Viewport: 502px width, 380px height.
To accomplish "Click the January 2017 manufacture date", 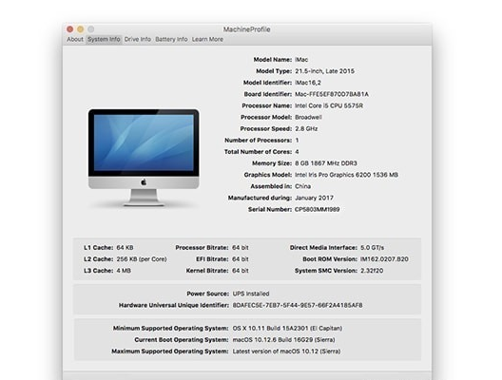I will pos(314,198).
